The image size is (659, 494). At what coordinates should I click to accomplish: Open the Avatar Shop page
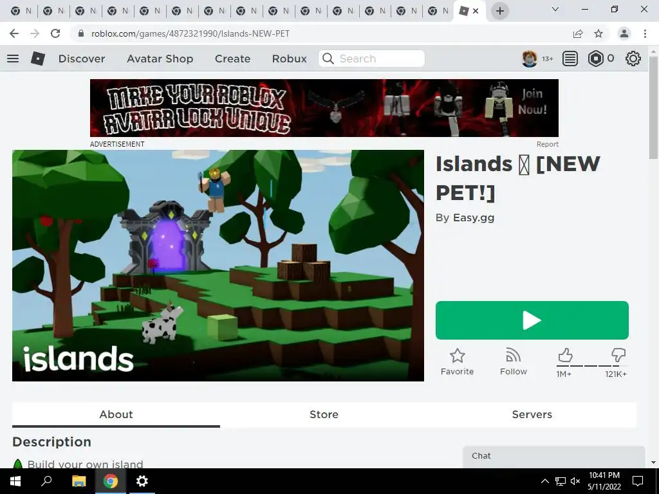160,59
